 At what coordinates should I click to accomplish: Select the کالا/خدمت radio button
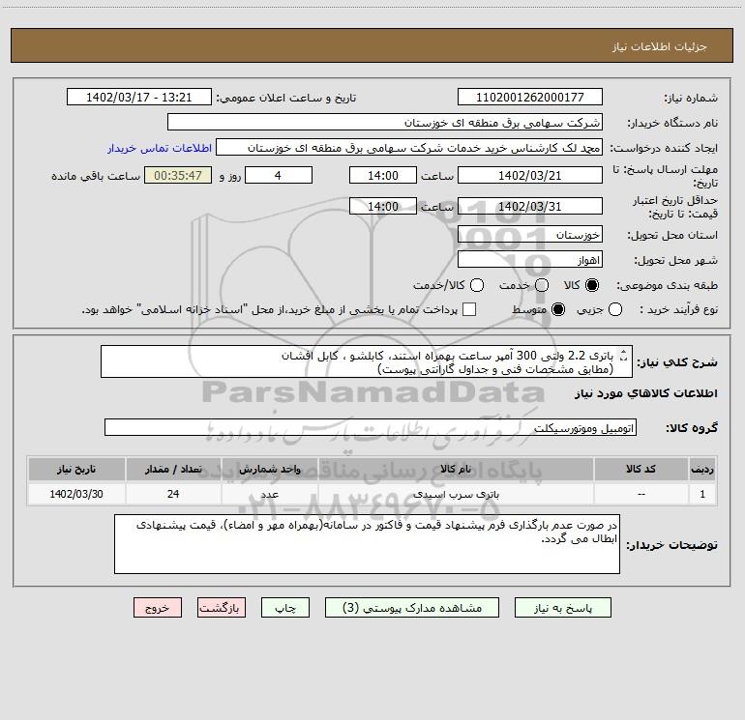tap(477, 285)
